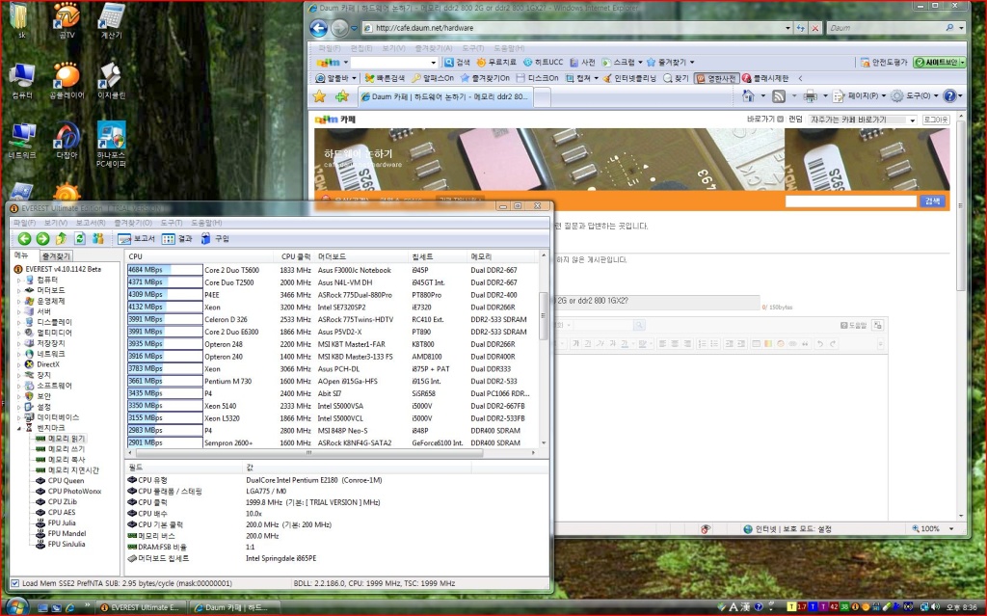Click the 3661 MBps Pentium M 730 bar

pos(165,381)
